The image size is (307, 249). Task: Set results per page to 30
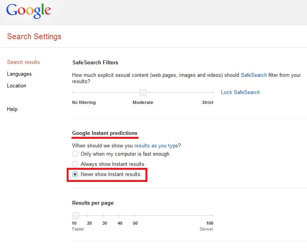(104, 216)
